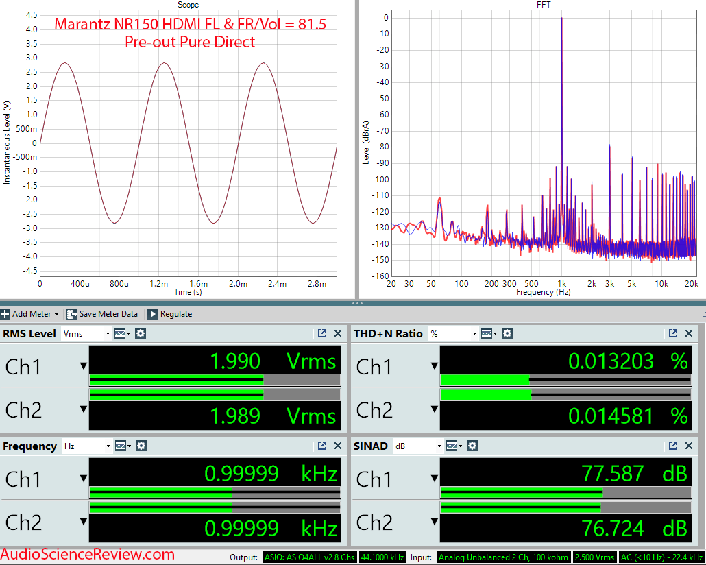Click the THD+N Ratio Ch1 bargraph
The height and width of the screenshot is (565, 706).
tap(565, 380)
